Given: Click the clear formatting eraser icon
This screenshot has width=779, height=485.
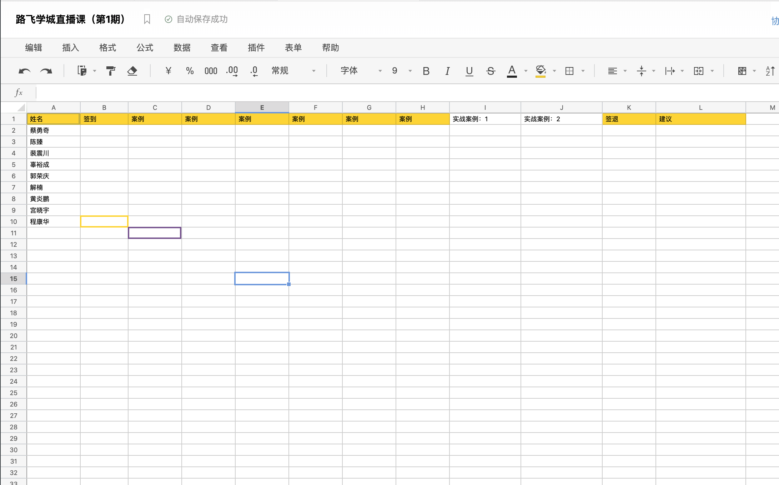Looking at the screenshot, I should pyautogui.click(x=132, y=71).
